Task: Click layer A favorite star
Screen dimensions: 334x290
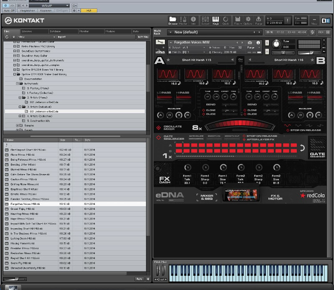Action: 168,60
